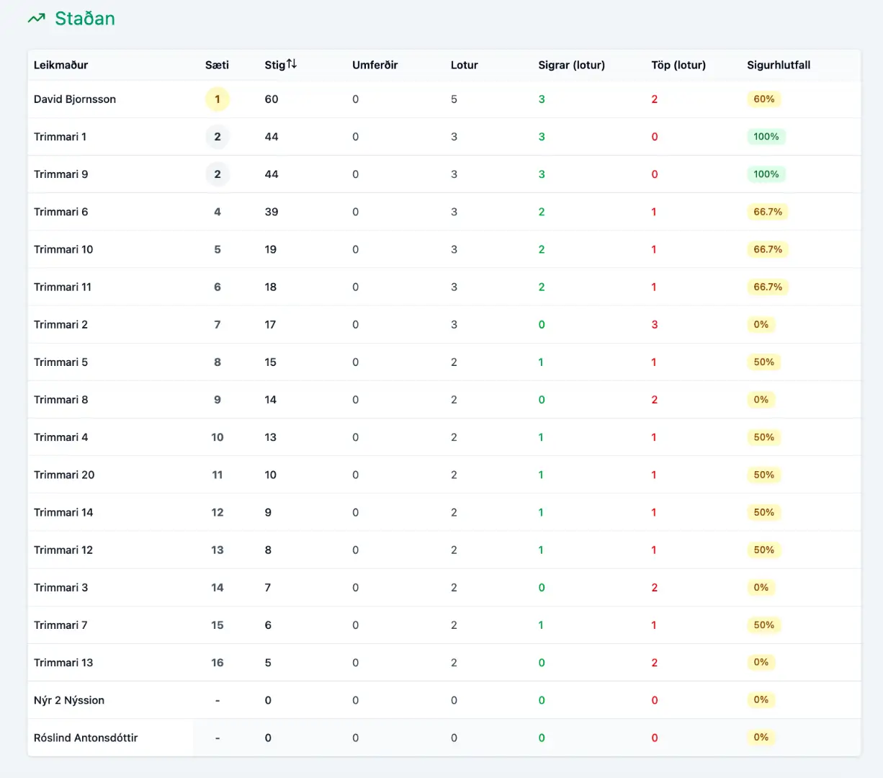This screenshot has width=883, height=778.
Task: Click the sort arrows icon next to Stig
Action: click(x=292, y=64)
